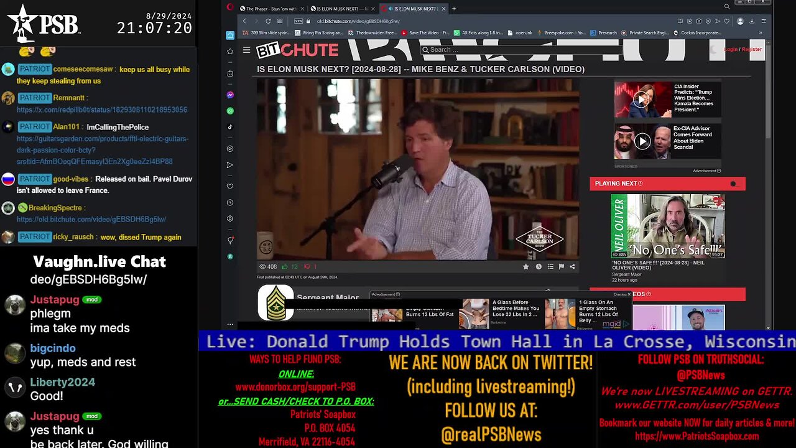Viewport: 796px width, 448px height.
Task: Open the sidebar shopping bag icon
Action: click(x=230, y=73)
